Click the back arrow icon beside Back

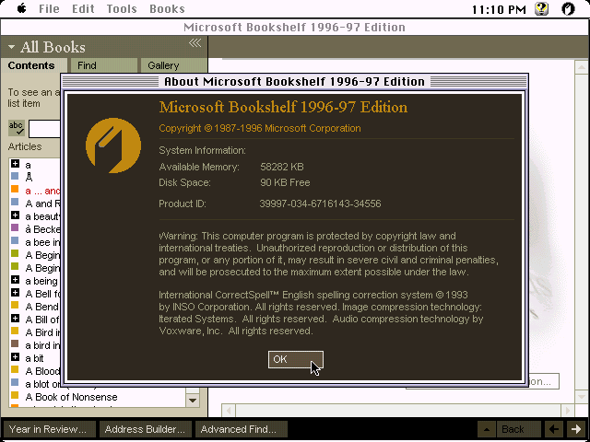[x=553, y=429]
